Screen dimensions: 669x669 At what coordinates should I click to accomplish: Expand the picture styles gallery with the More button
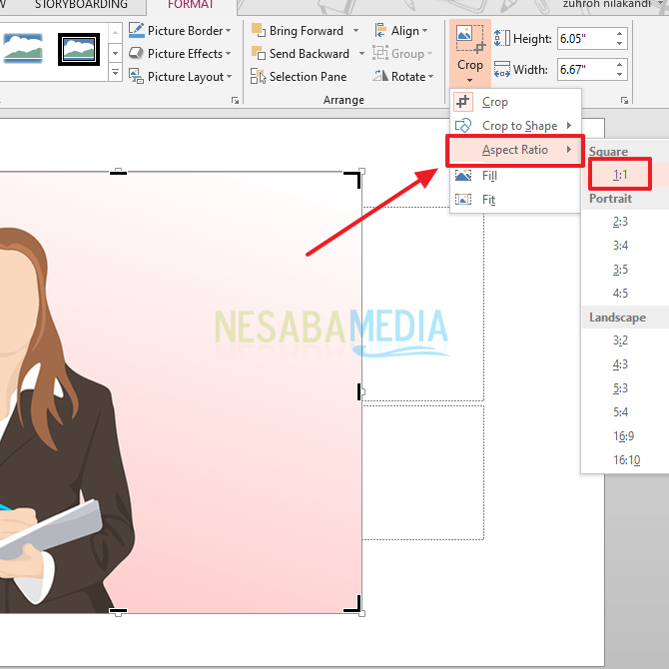click(x=115, y=73)
